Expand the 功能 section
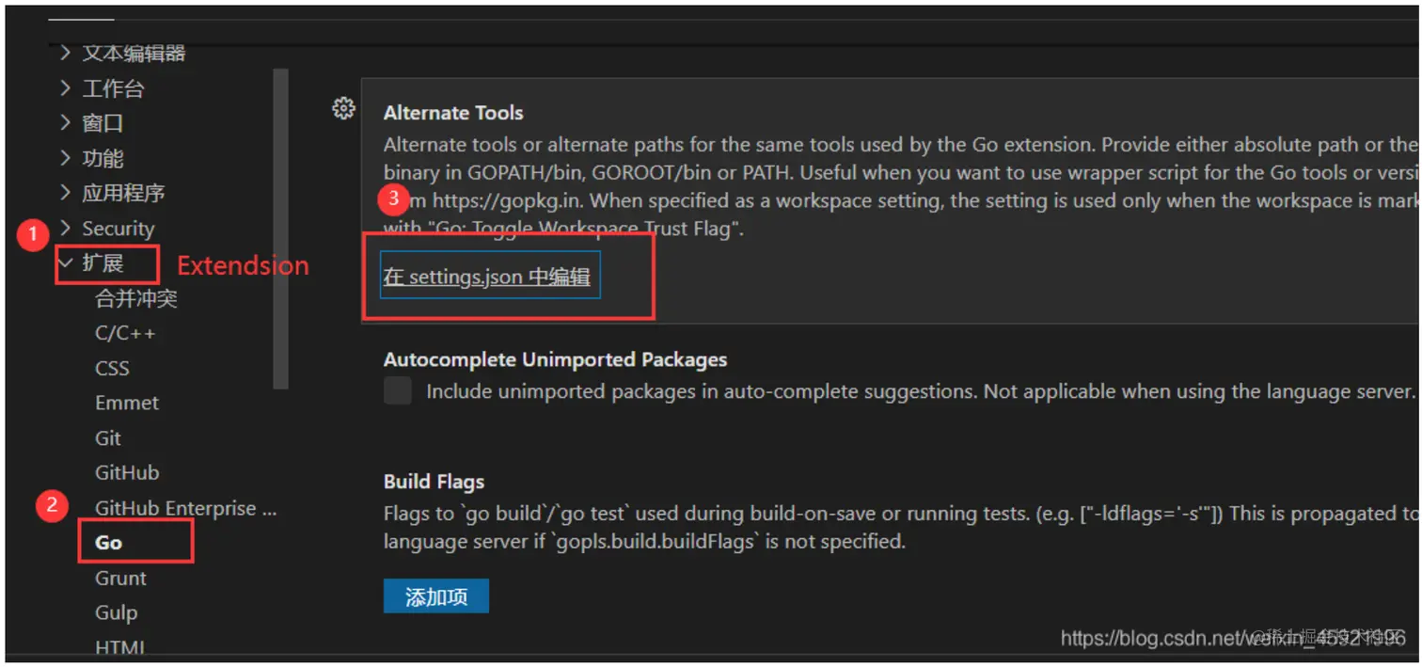The width and height of the screenshot is (1422, 667). pos(92,158)
